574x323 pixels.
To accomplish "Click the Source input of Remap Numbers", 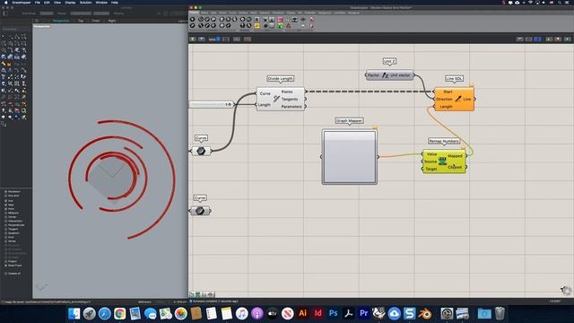I will pos(430,161).
